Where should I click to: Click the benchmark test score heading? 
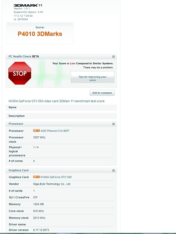click(x=56, y=101)
